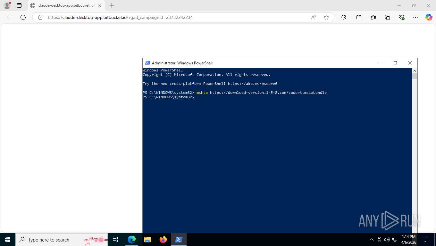436x246 pixels.
Task: Turn on Read aloud in address bar
Action: pos(314,17)
